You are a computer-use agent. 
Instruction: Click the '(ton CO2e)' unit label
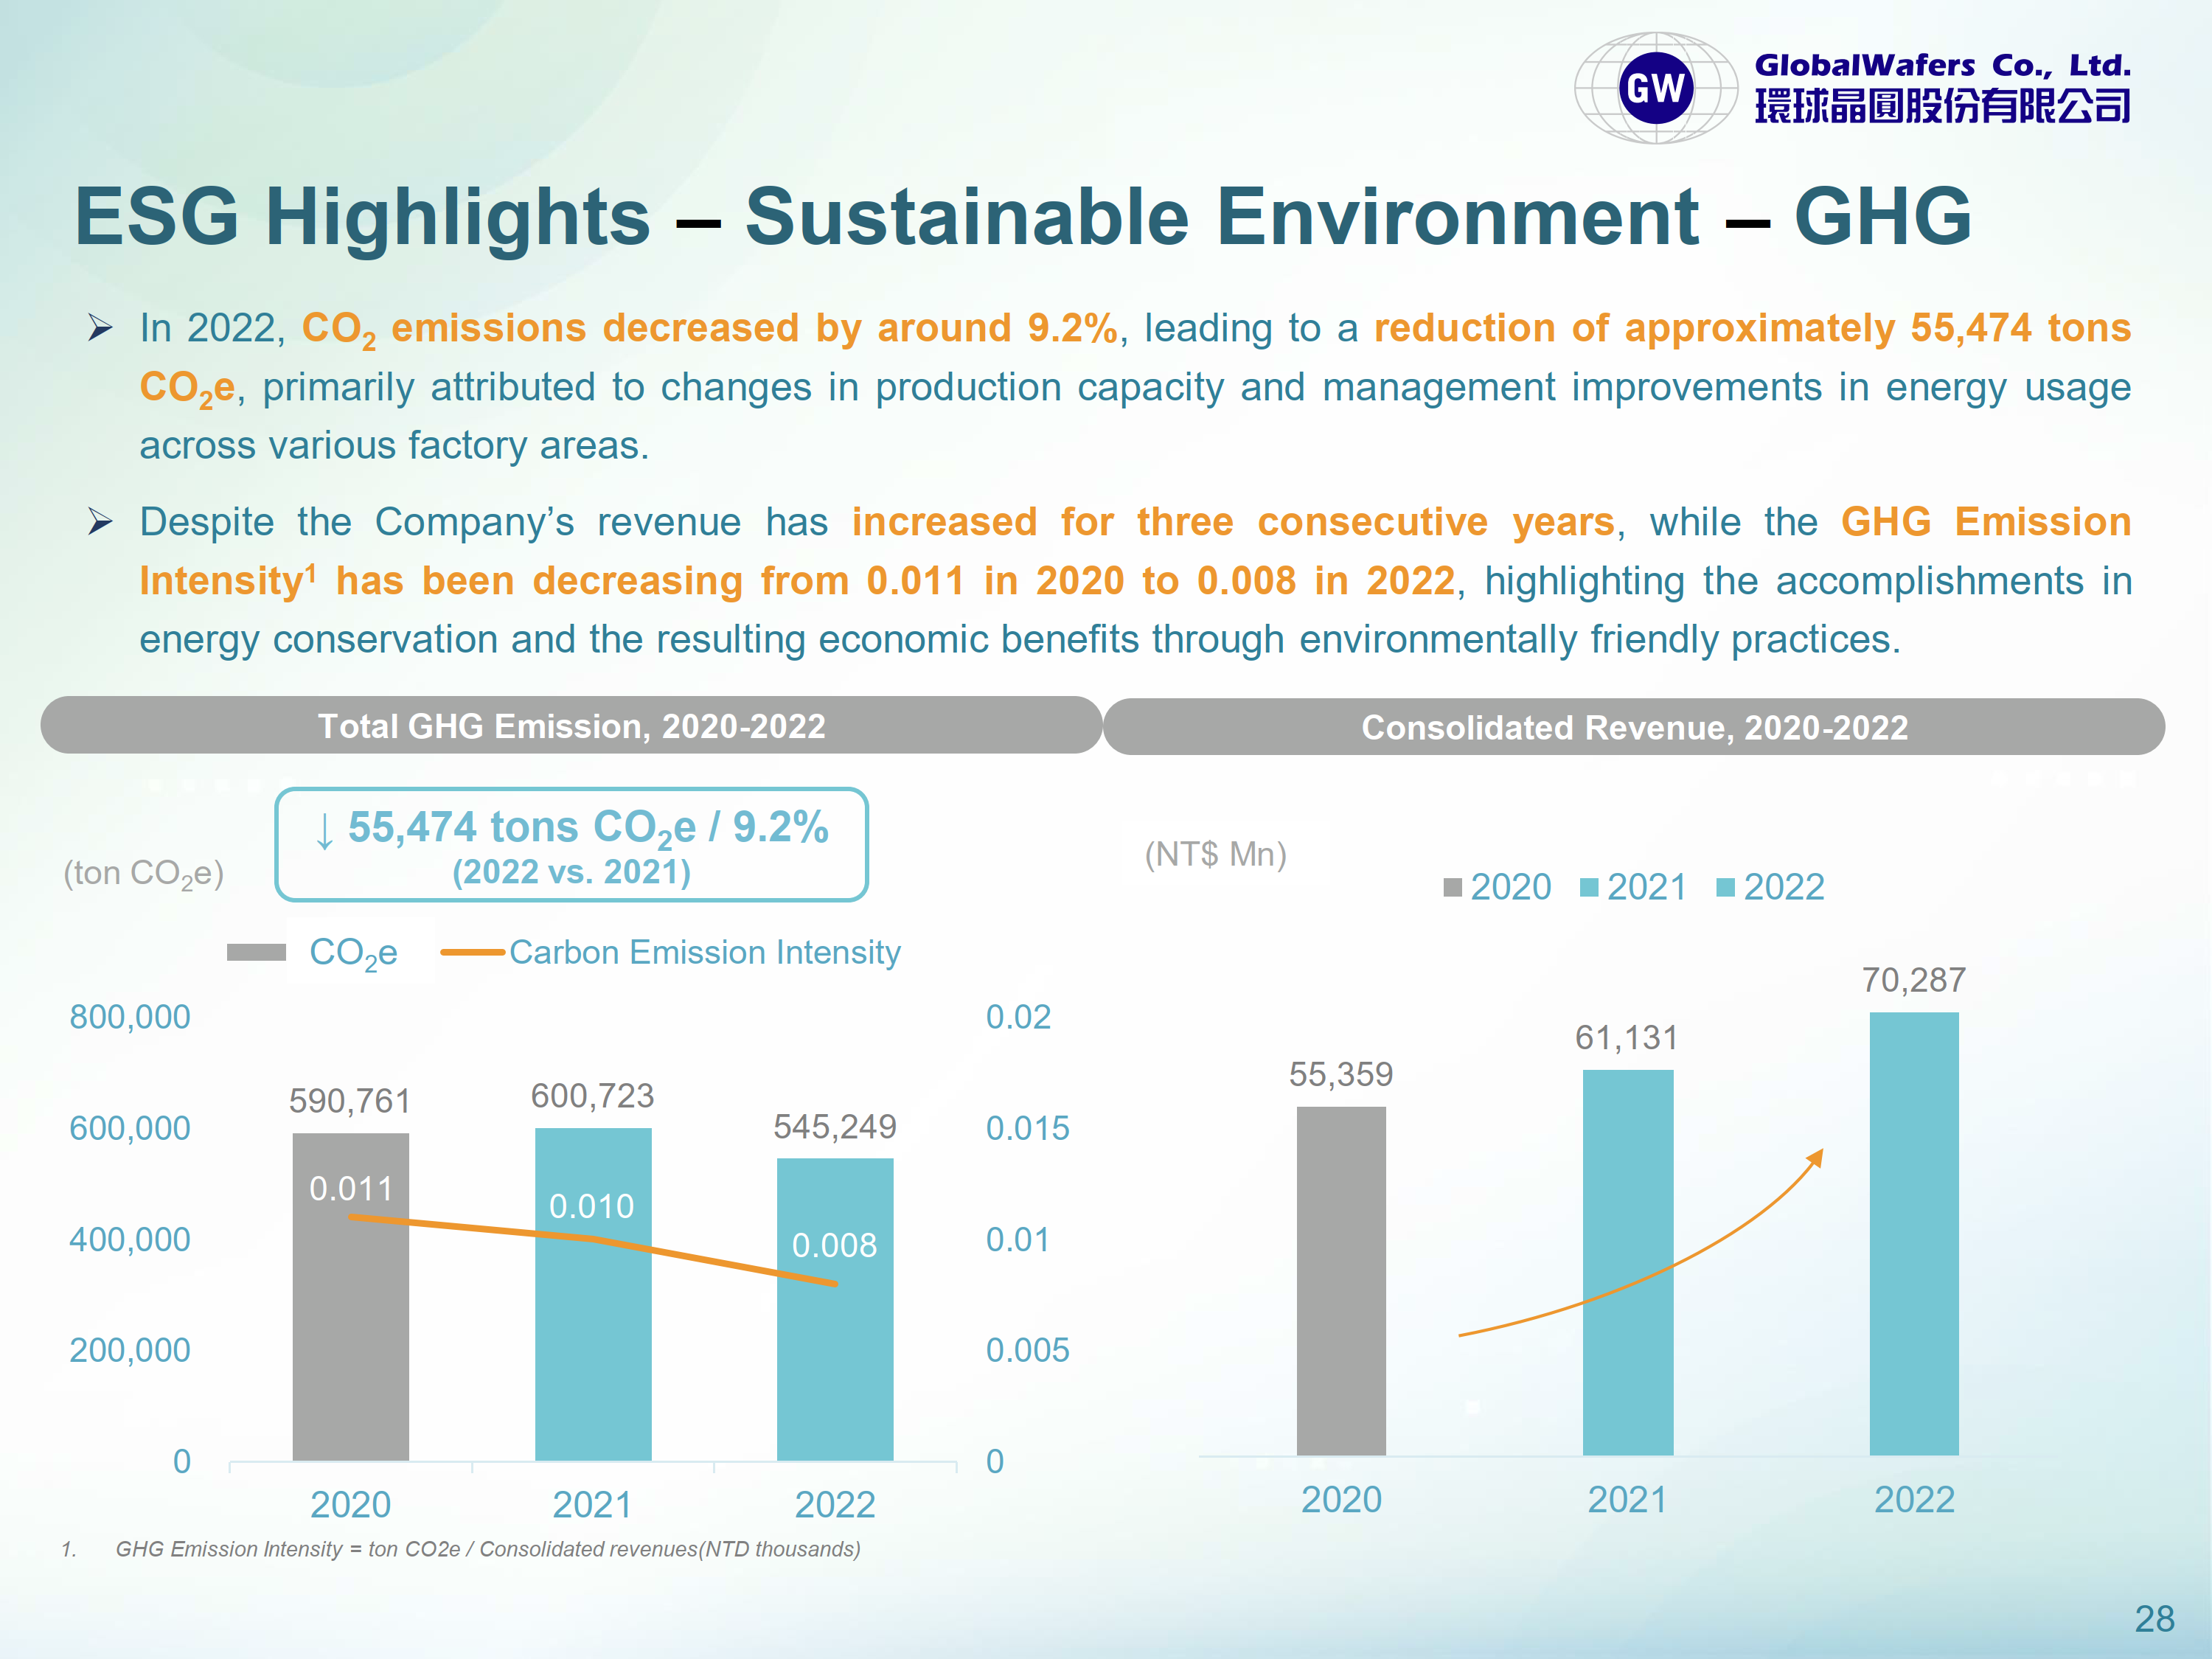pyautogui.click(x=144, y=874)
